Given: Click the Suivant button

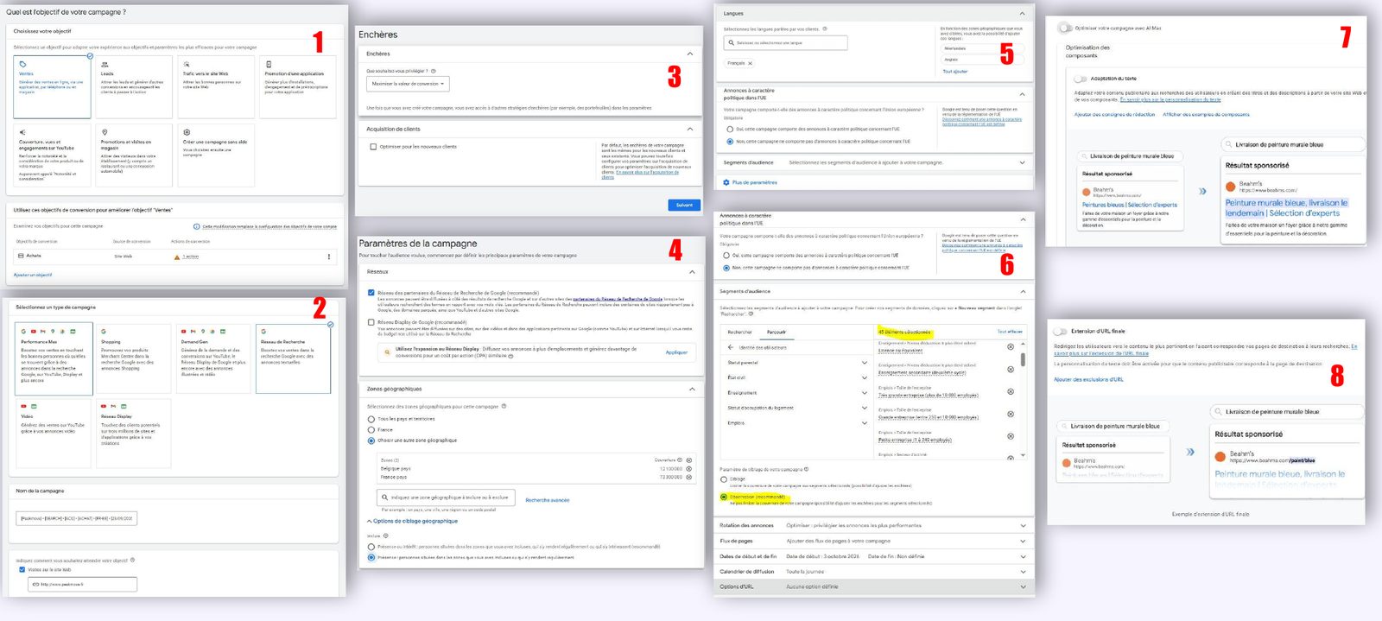Looking at the screenshot, I should (x=684, y=205).
